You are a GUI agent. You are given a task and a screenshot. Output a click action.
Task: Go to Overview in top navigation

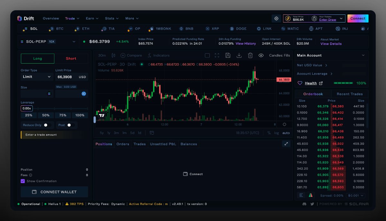click(51, 19)
